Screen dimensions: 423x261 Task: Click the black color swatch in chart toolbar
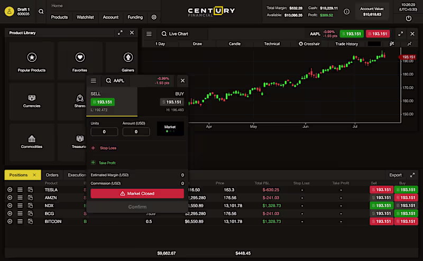point(374,44)
